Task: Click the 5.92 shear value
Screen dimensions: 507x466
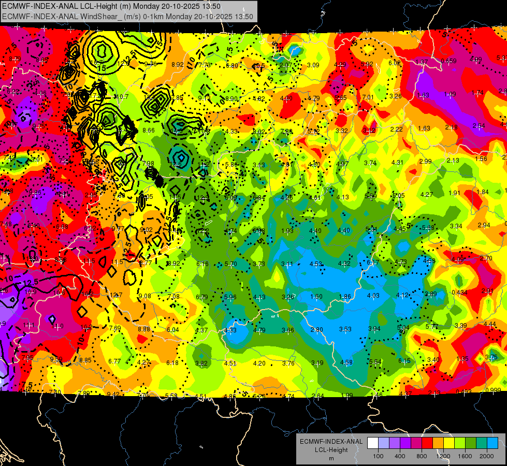Action: click(367, 64)
